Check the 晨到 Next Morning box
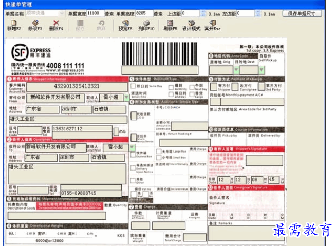Screen dimensions: 336x246 (171, 87)
